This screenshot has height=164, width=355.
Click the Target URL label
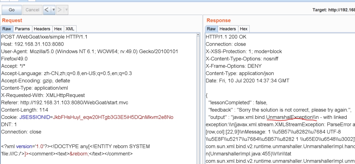(334, 10)
